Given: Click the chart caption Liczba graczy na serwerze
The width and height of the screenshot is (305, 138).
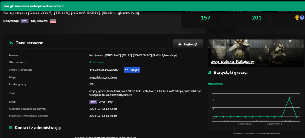Looking at the screenshot, I should 256,133.
